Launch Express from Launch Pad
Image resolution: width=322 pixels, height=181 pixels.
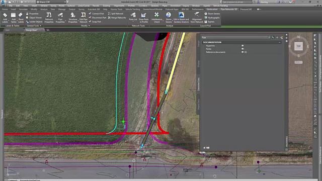click(x=209, y=22)
